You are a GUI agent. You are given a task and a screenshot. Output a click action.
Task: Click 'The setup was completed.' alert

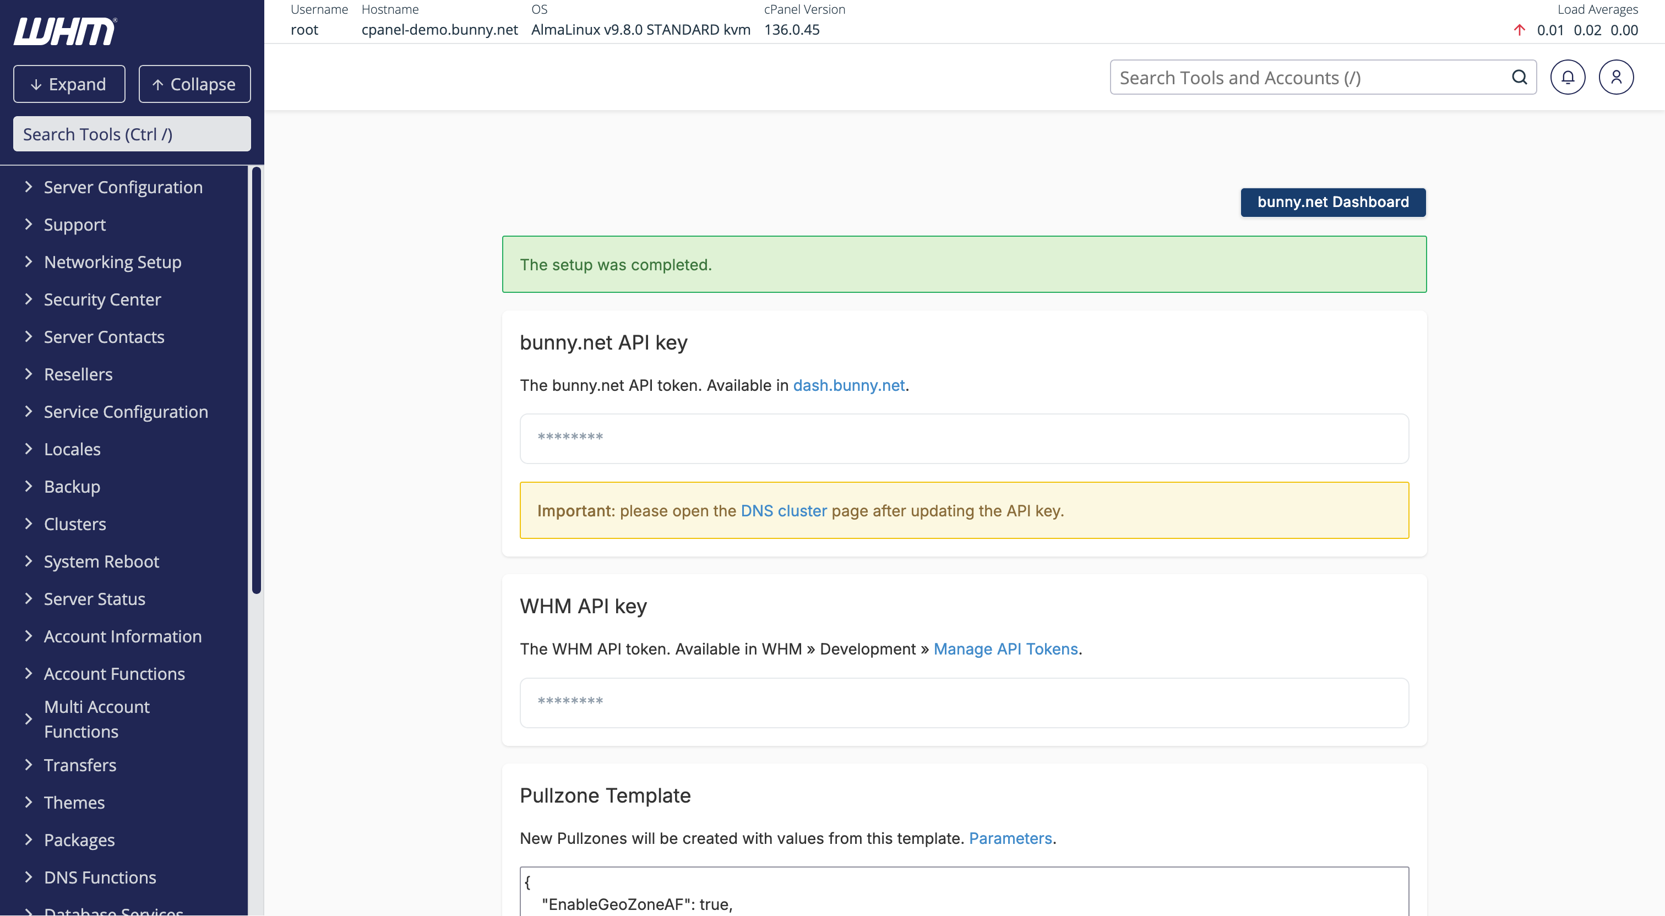(x=964, y=264)
